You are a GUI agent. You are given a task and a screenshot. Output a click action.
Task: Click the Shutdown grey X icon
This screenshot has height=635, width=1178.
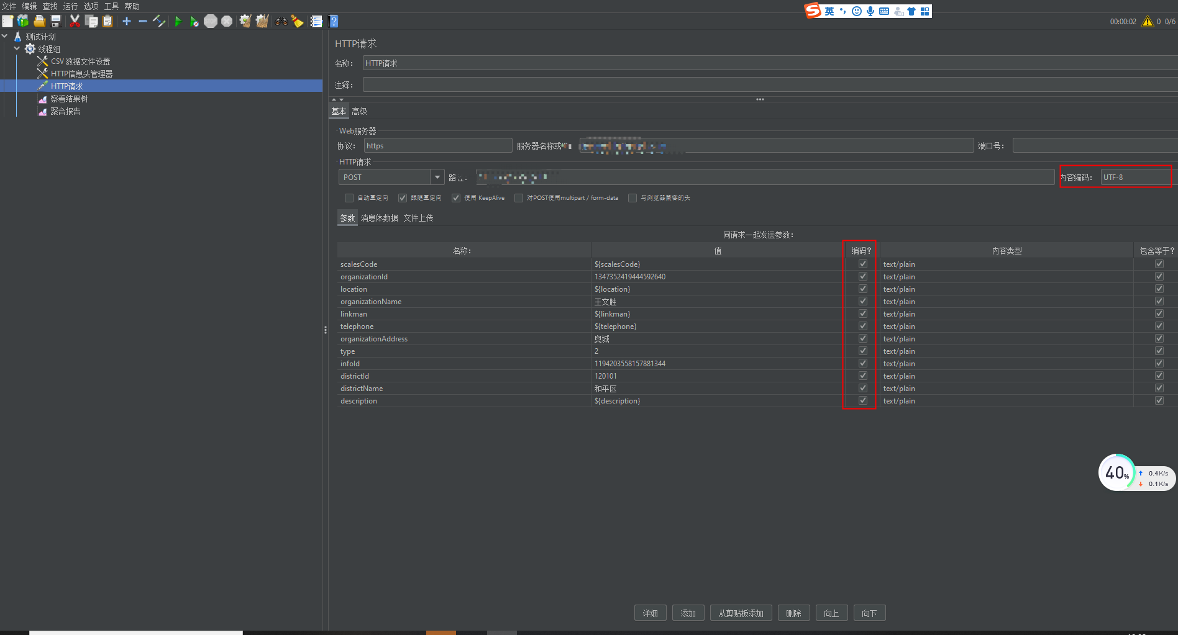[227, 21]
